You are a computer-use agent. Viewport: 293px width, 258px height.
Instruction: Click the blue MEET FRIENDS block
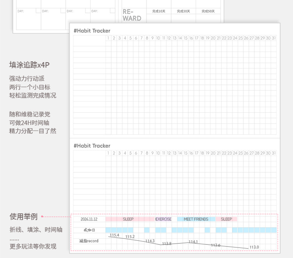click(x=196, y=219)
